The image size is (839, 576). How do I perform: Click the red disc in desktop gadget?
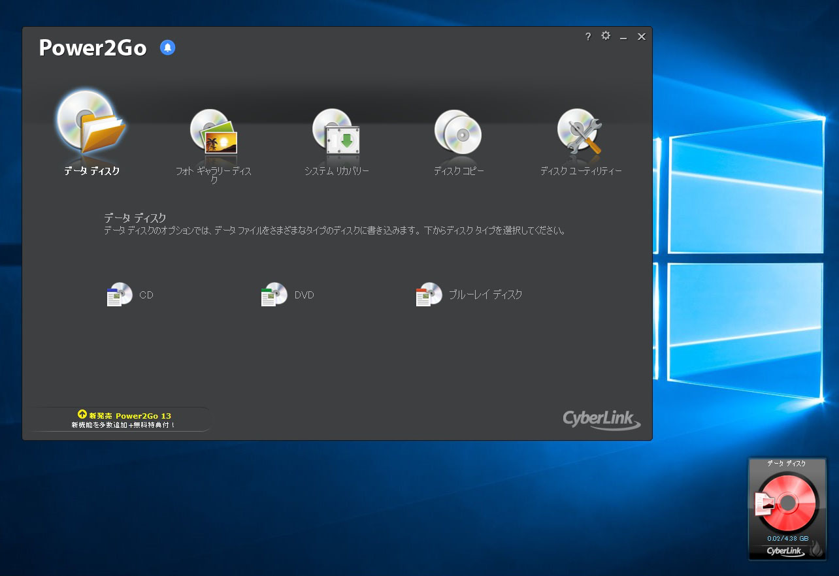[787, 502]
